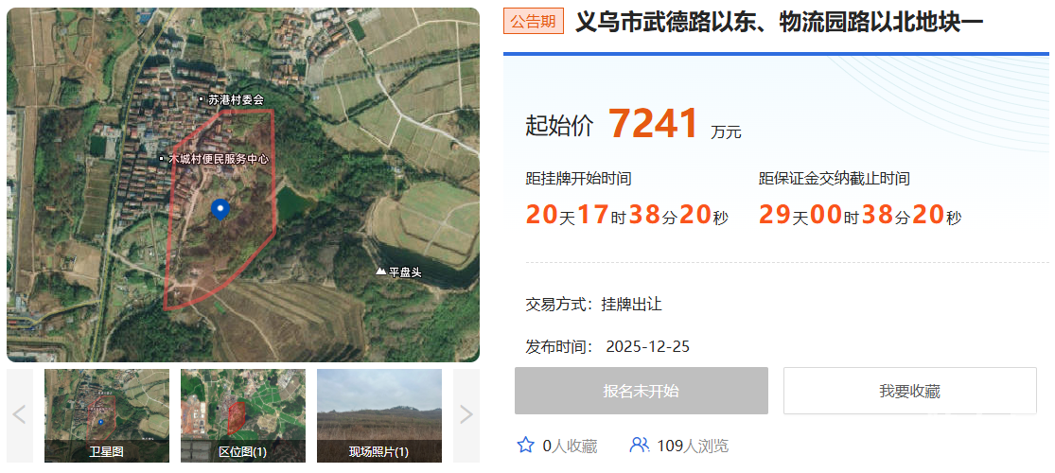
Task: Open the 区位图(1) thumbnail
Action: [x=243, y=415]
